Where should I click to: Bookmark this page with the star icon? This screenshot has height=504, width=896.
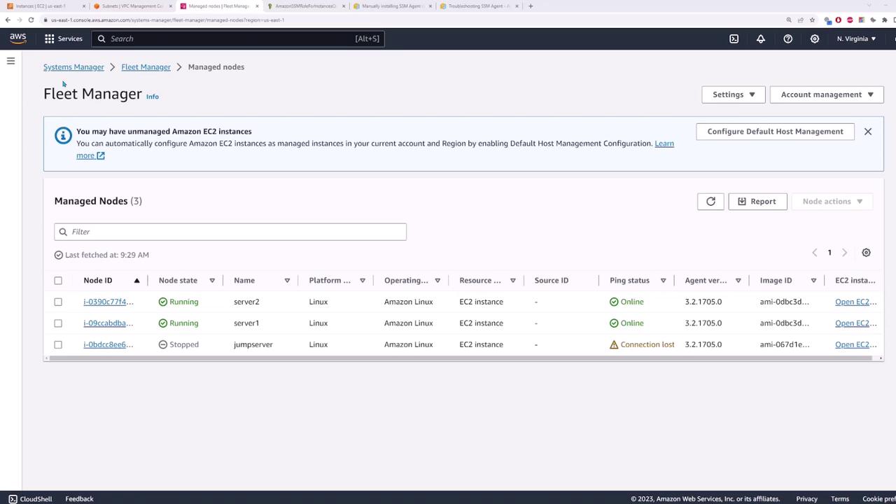[x=811, y=20]
